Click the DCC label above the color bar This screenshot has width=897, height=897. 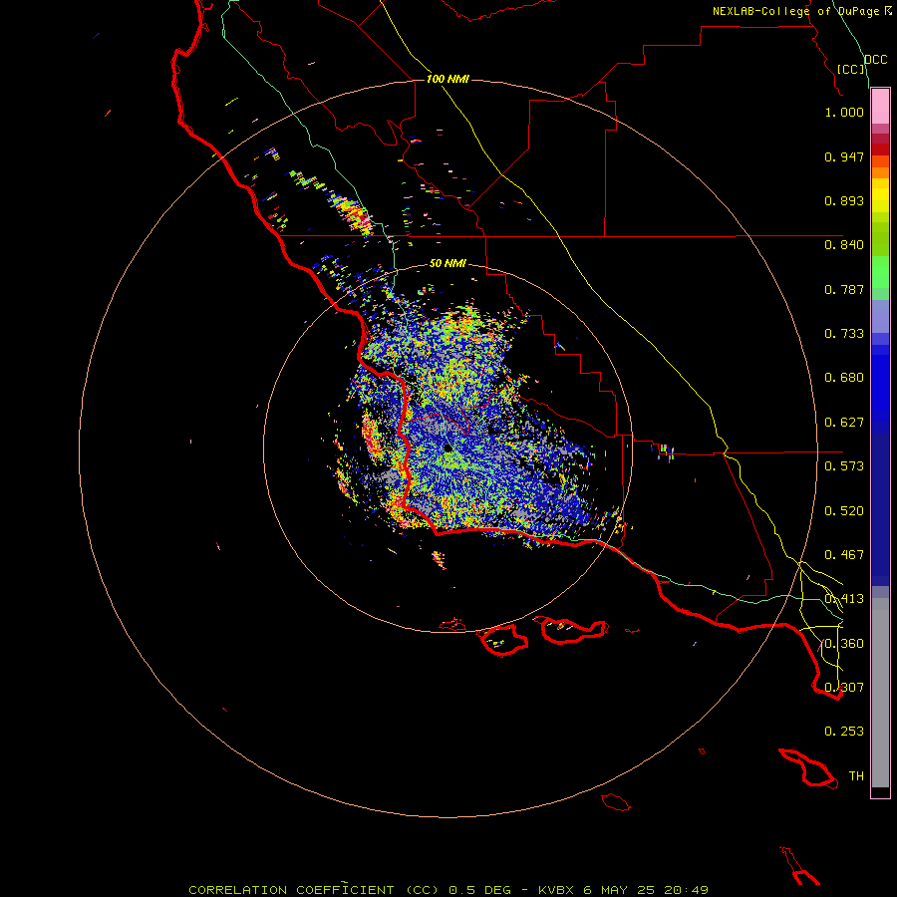coord(876,60)
